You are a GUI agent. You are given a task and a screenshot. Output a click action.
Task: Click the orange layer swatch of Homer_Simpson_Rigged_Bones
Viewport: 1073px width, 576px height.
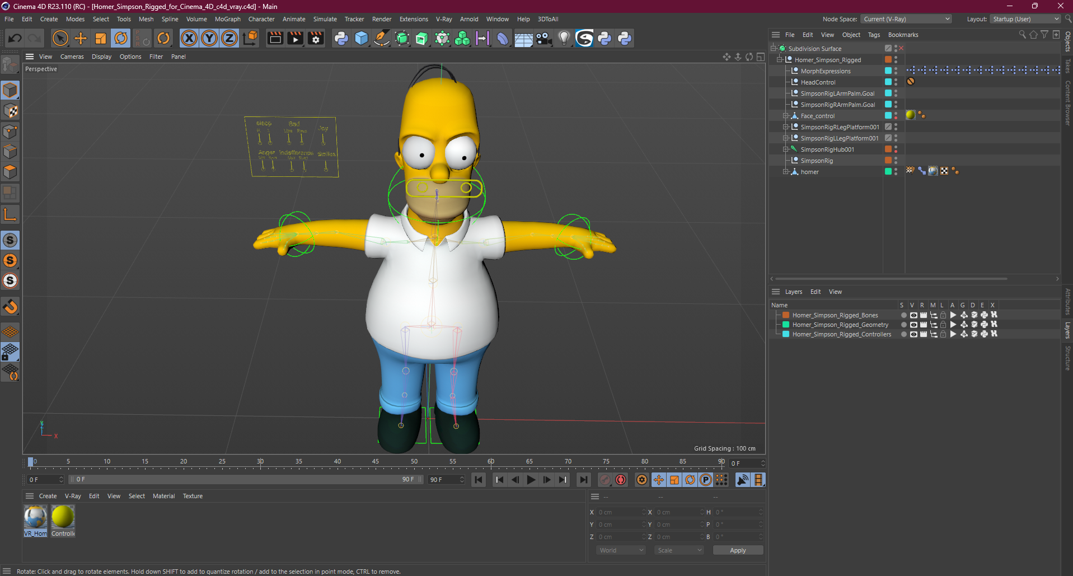(786, 315)
